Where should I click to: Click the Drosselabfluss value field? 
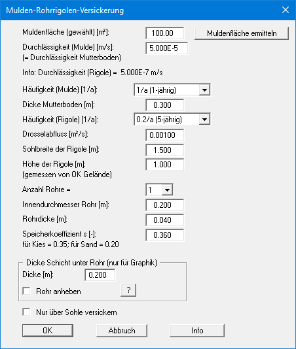pyautogui.click(x=165, y=135)
